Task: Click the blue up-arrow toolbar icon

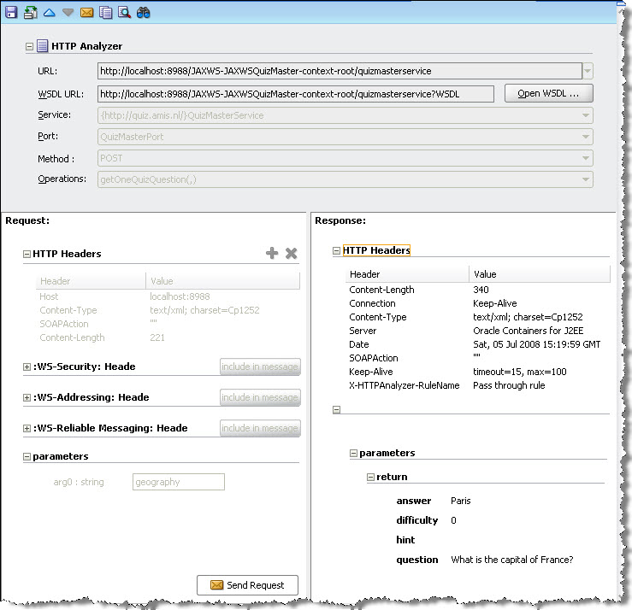Action: 49,12
